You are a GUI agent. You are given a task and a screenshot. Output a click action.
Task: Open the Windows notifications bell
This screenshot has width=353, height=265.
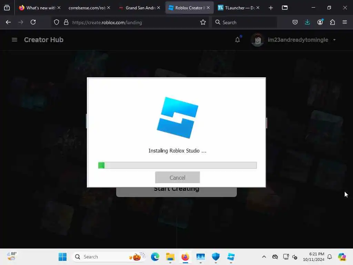pyautogui.click(x=330, y=257)
